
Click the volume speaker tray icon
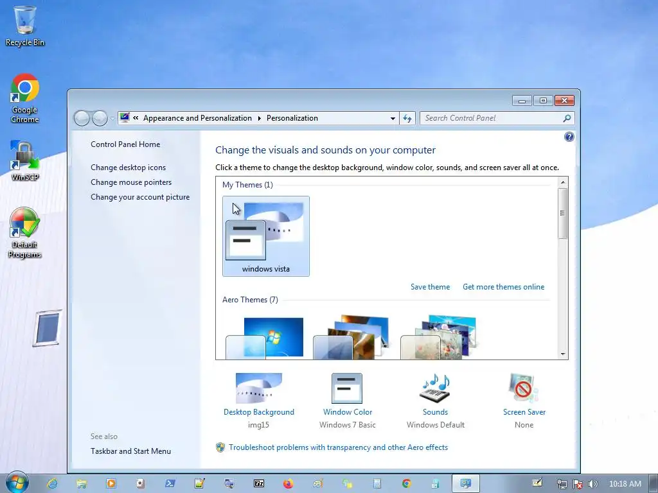coord(592,484)
